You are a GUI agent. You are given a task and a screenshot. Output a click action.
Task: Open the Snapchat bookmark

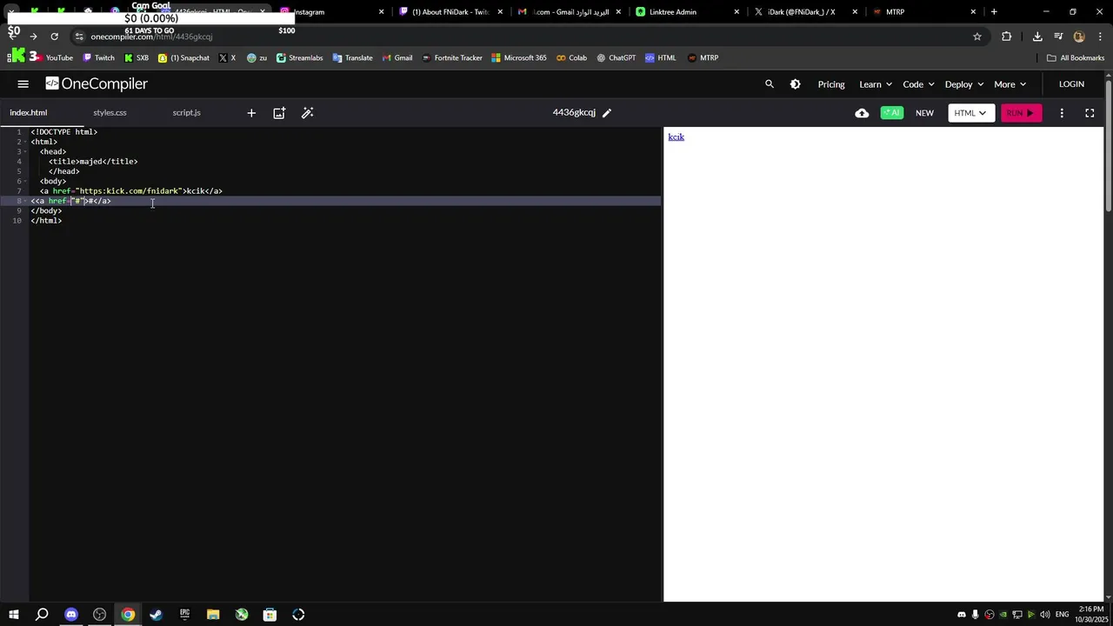pyautogui.click(x=183, y=58)
